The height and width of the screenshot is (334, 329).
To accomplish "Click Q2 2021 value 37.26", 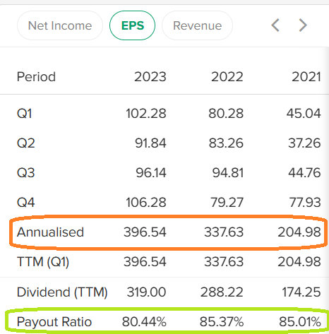I will click(x=304, y=143).
